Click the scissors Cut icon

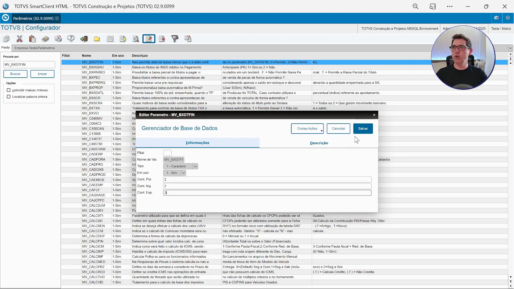pos(19,39)
